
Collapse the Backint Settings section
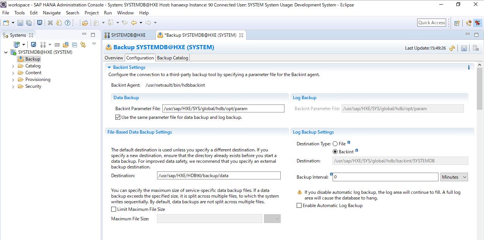pyautogui.click(x=109, y=67)
